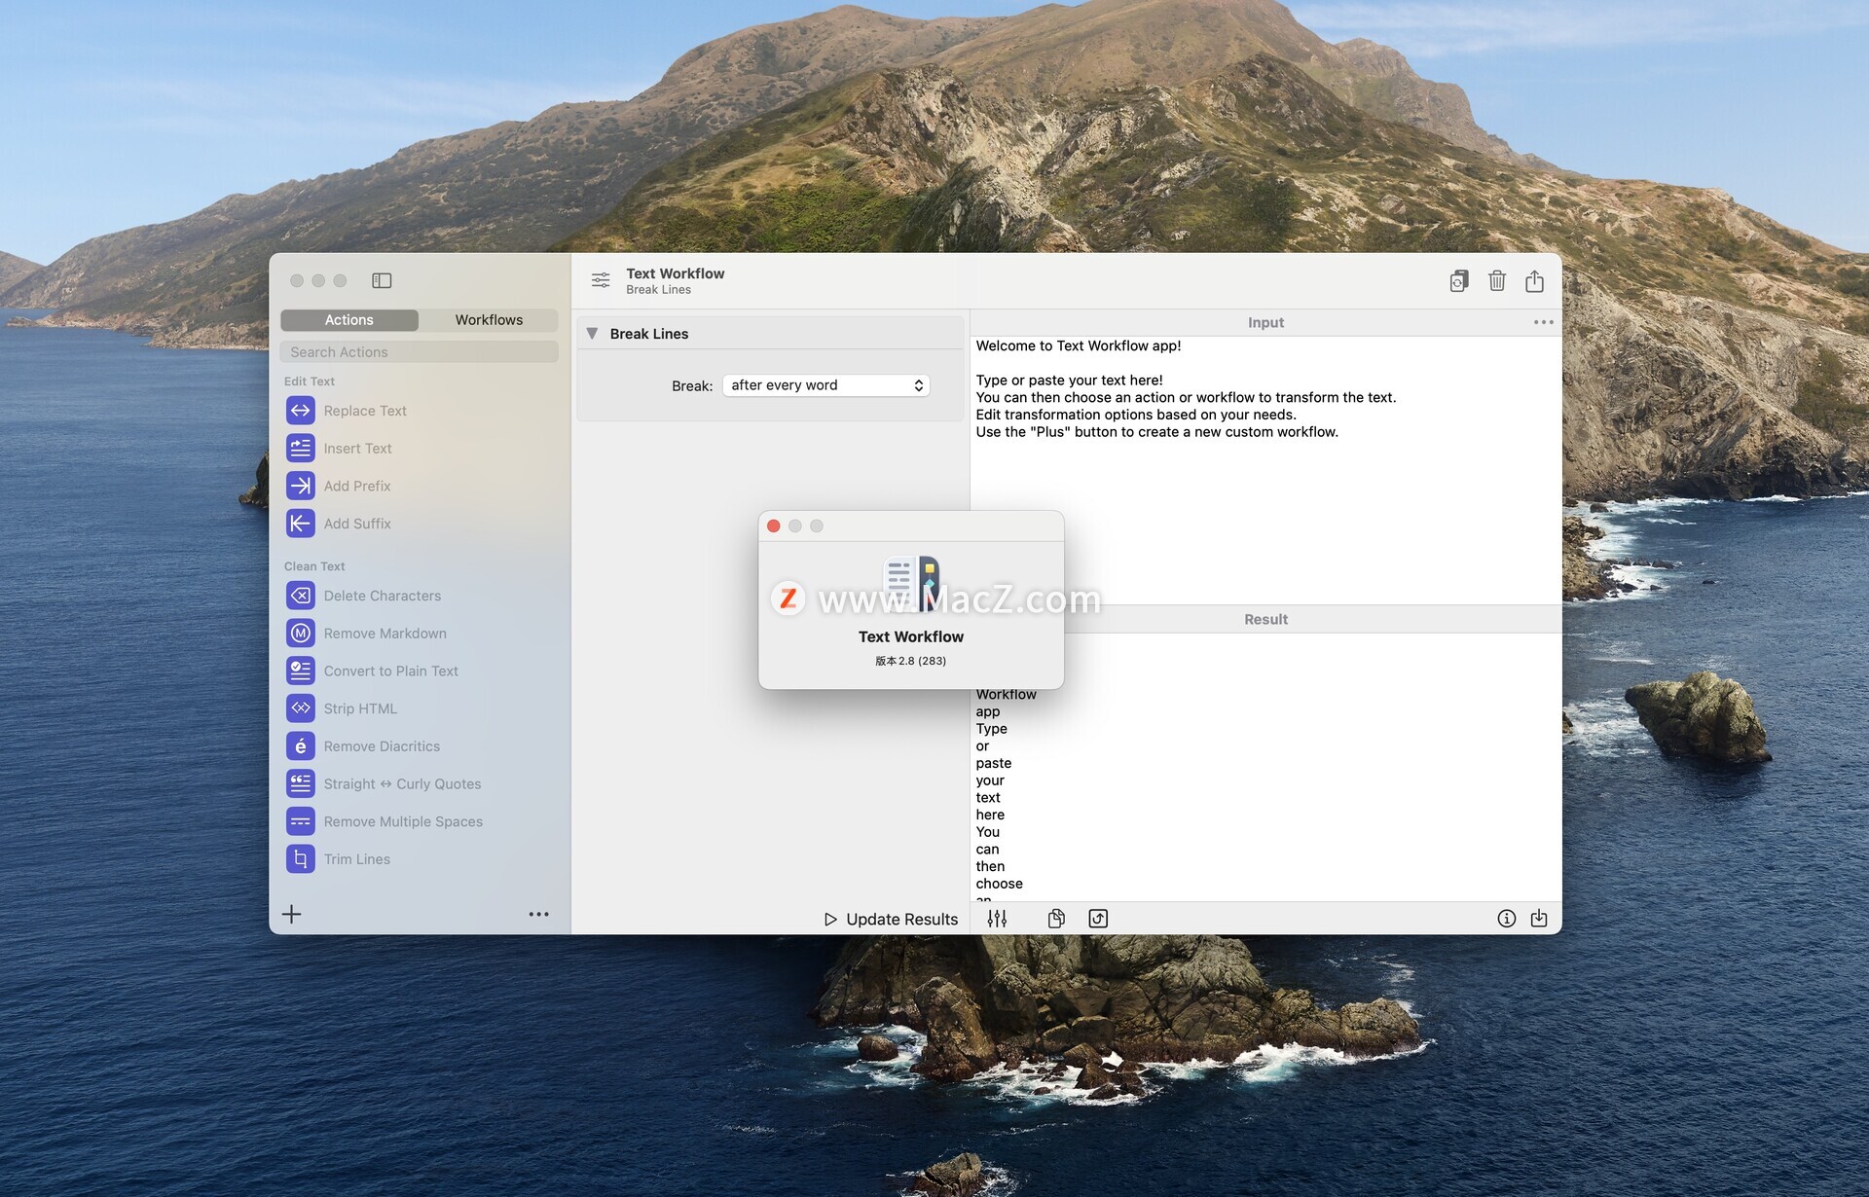This screenshot has height=1197, width=1869.
Task: Select the Straight ⇔ Curly Quotes label
Action: pos(402,783)
